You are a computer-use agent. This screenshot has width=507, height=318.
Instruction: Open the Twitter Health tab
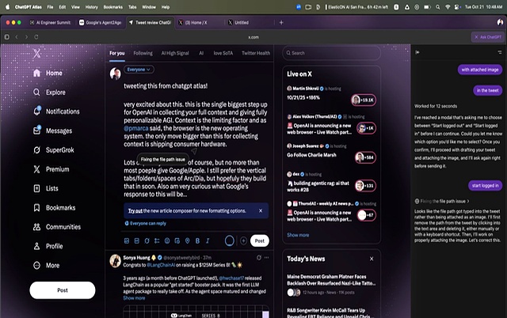tap(256, 53)
